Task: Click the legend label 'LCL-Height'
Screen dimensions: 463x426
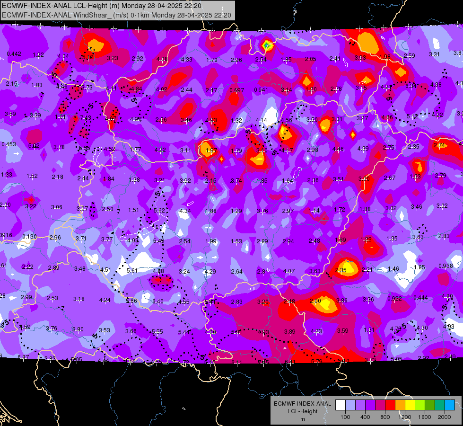Action: [x=302, y=411]
